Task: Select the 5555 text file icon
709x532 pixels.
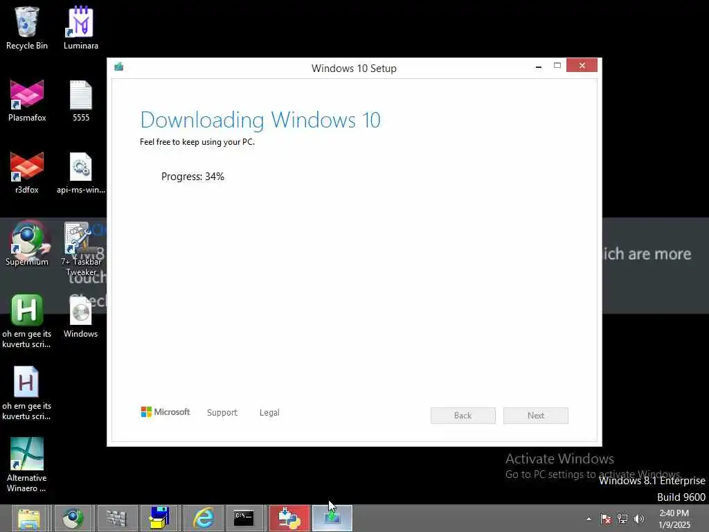Action: click(81, 100)
